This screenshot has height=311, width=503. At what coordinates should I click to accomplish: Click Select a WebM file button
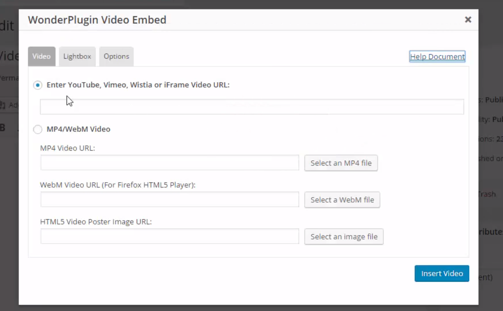pyautogui.click(x=342, y=200)
